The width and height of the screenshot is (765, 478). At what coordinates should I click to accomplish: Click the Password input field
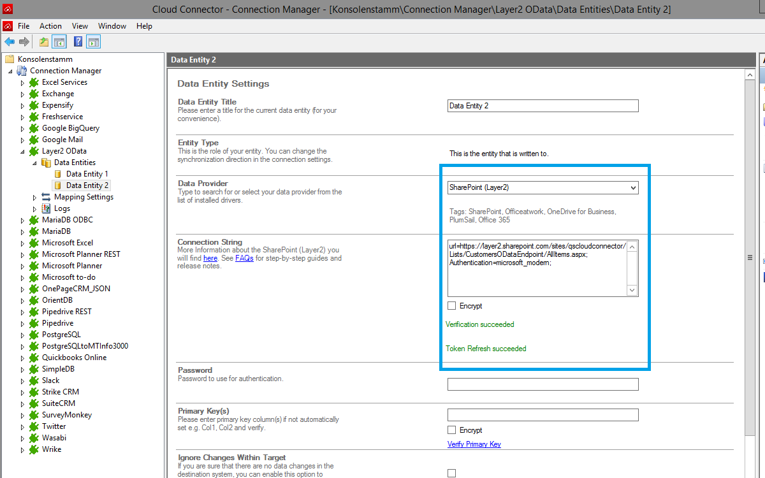[x=543, y=384]
